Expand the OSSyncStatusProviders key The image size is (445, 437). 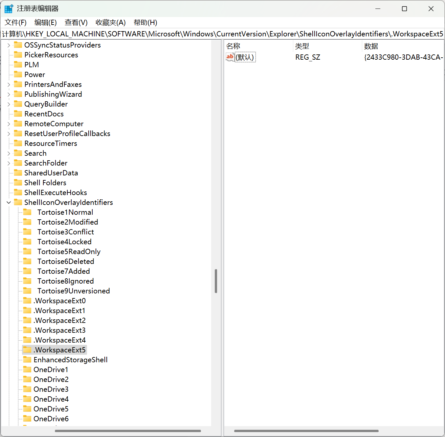coord(9,45)
